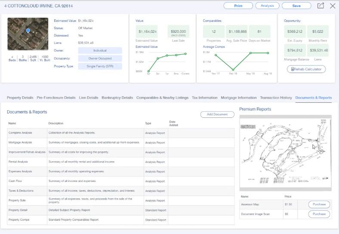Purchase the Document Image Scan
Viewport: 339px width, 234px height.
319,214
